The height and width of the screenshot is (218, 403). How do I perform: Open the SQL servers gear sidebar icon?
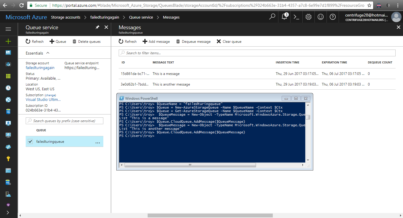(8, 183)
